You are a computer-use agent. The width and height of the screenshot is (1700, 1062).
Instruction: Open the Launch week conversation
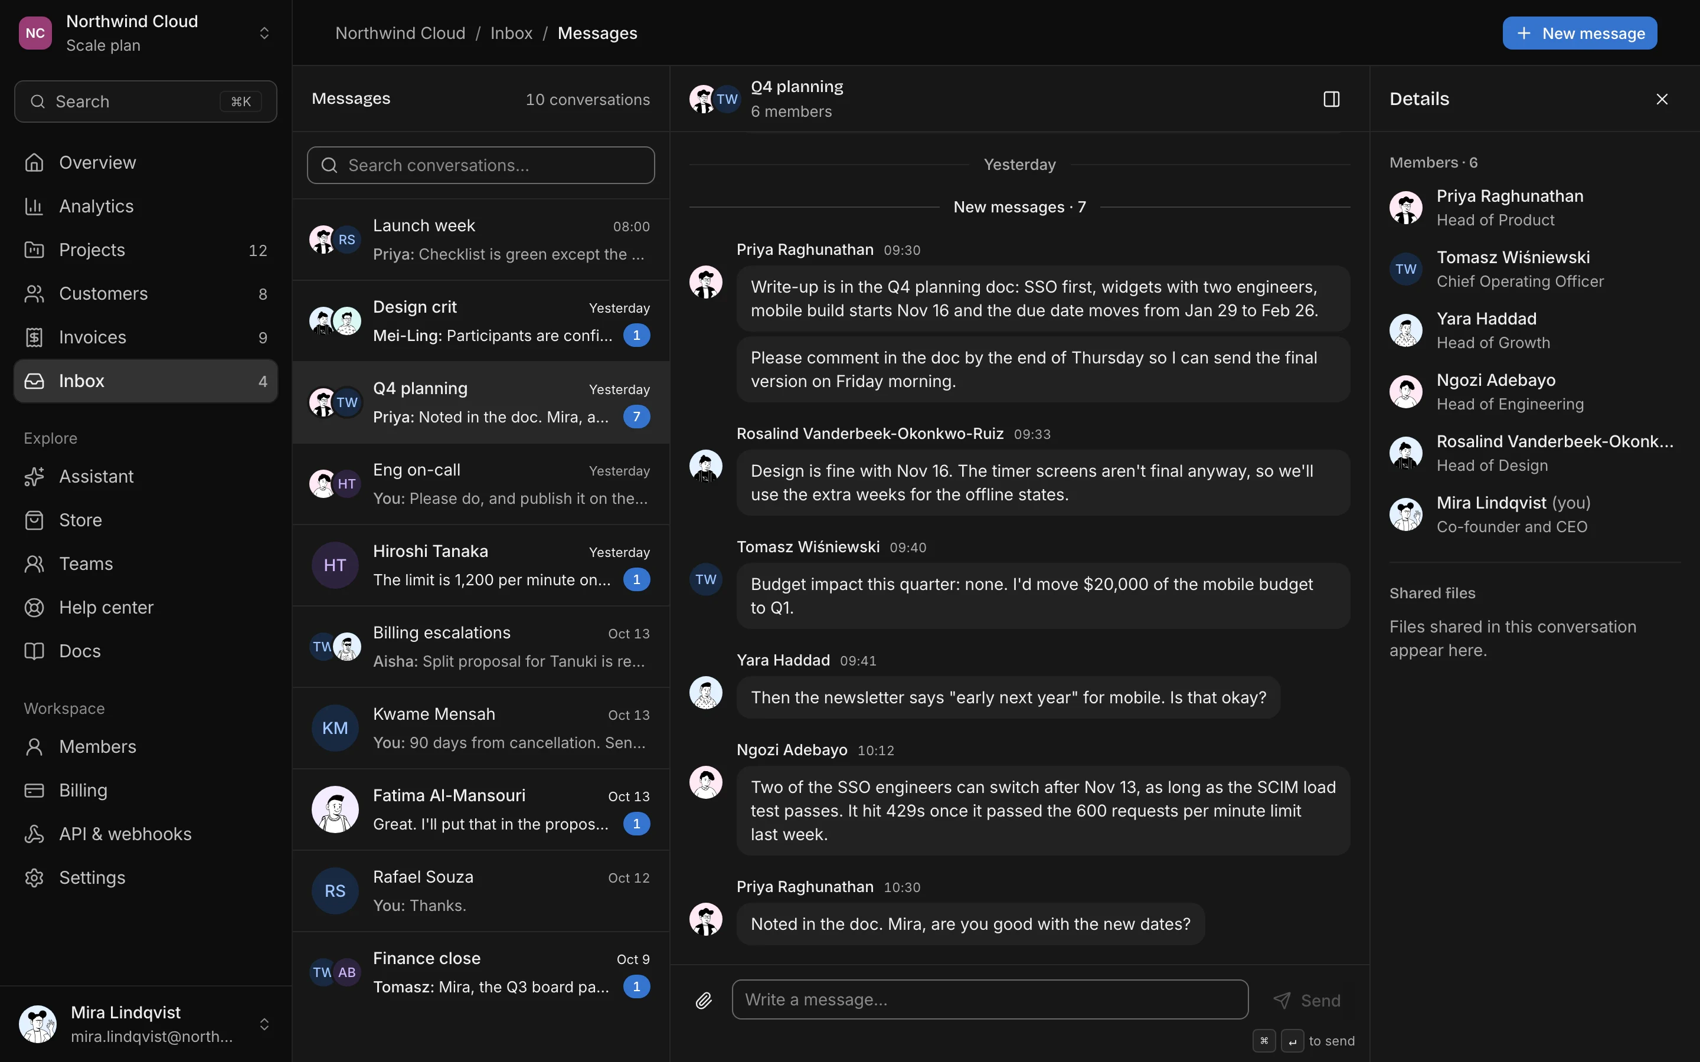(480, 240)
